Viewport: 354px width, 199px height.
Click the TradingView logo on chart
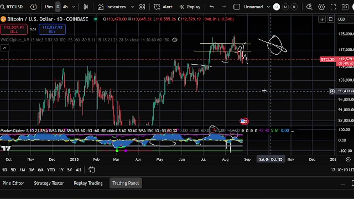point(6,148)
